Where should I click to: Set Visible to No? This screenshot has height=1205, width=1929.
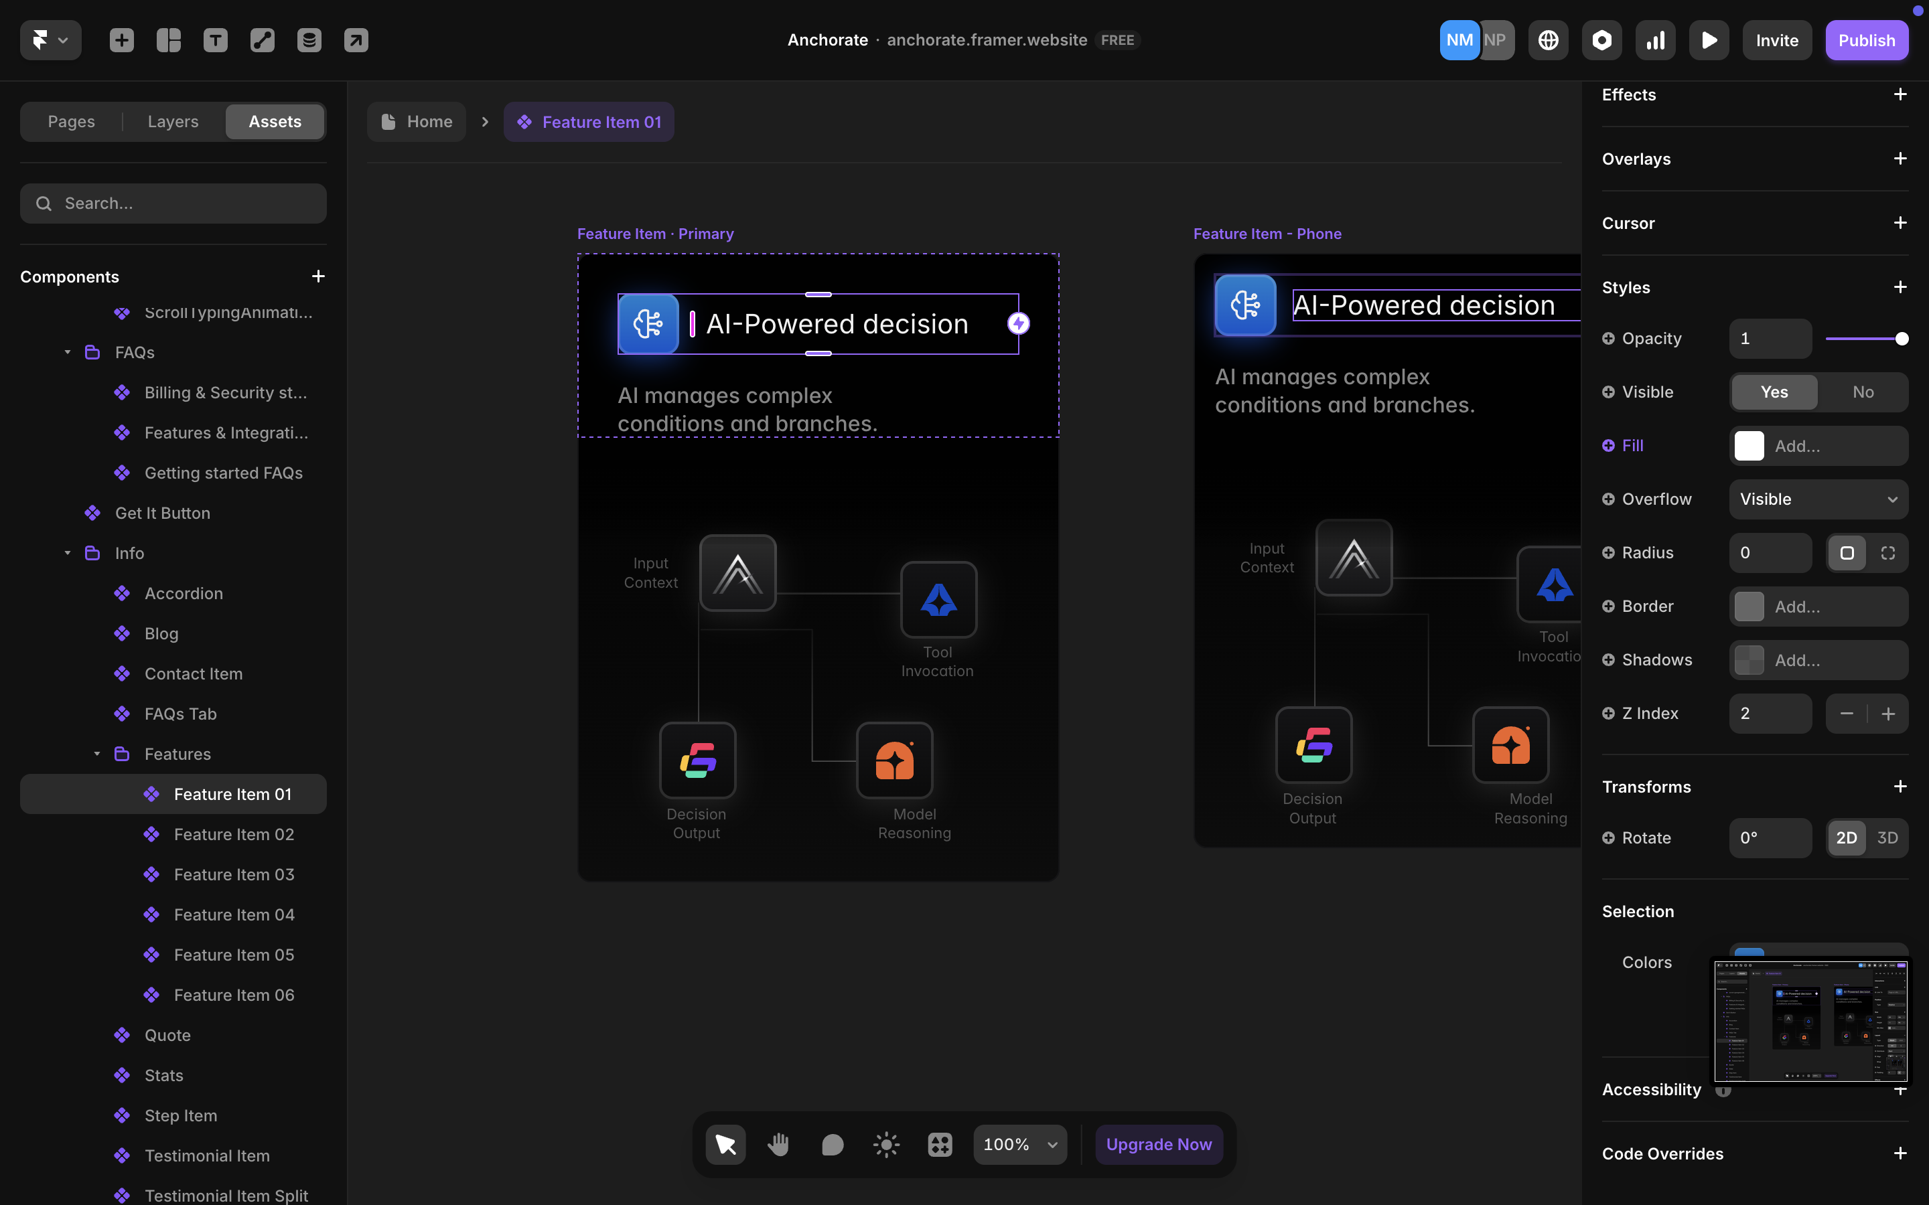pyautogui.click(x=1862, y=392)
